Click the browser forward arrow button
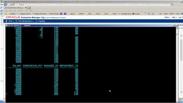 click(x=9, y=5)
